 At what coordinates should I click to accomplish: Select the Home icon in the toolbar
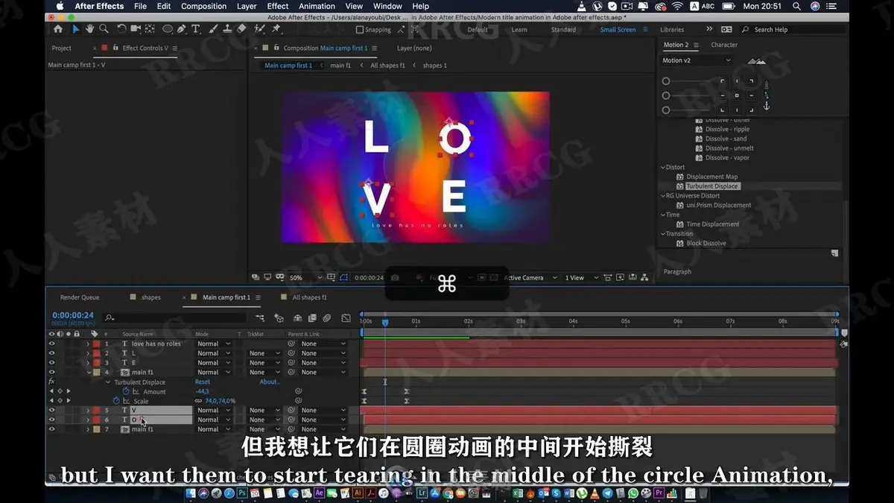tap(58, 29)
